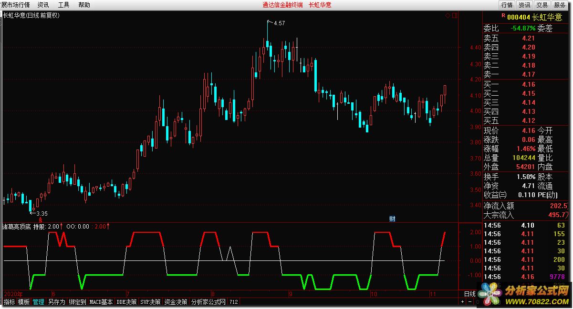Click the diamond icon atop the chart
573x309 pixels.
click(448, 16)
